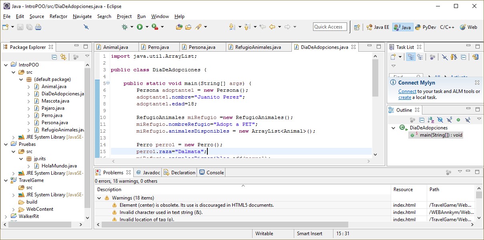Toggle Hide Local Types in Outline
Image resolution: width=484 pixels, height=240 pixels.
tap(468, 119)
